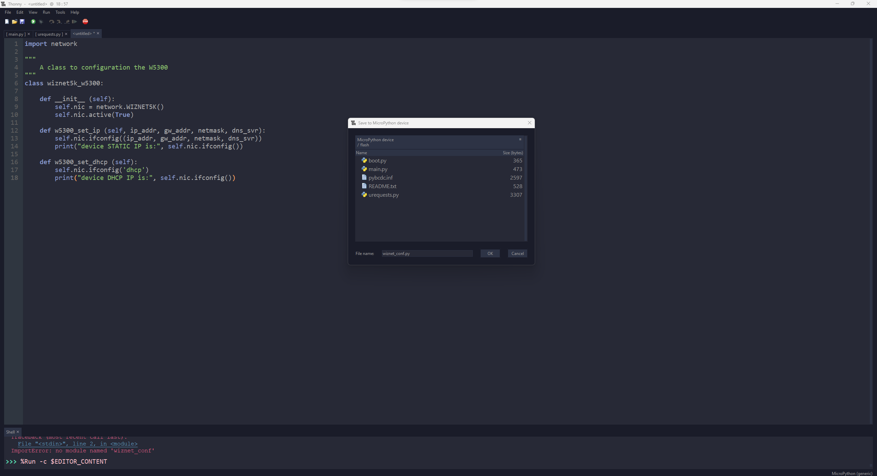877x476 pixels.
Task: Step into using the downward arrow icon
Action: pos(59,22)
